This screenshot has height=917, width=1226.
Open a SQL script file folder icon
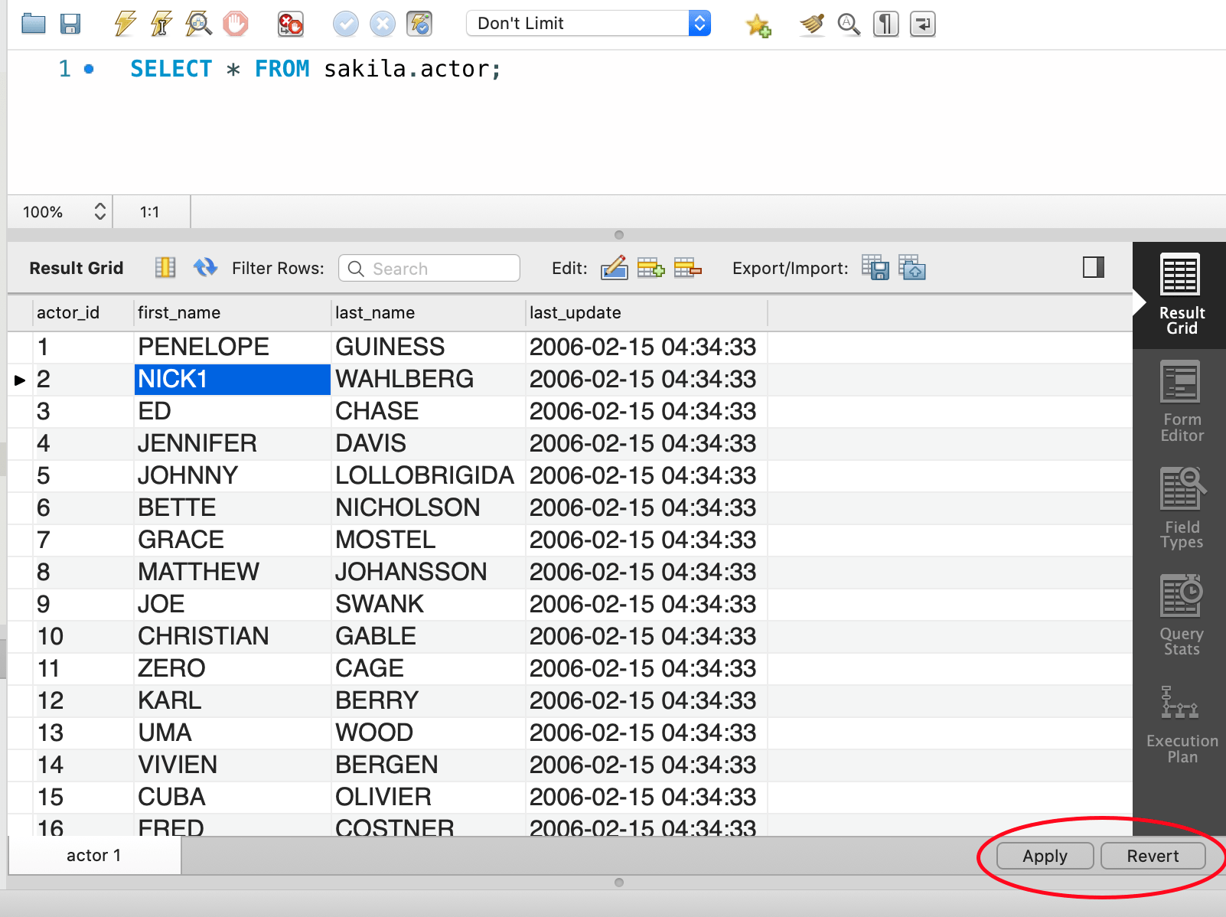pyautogui.click(x=34, y=24)
